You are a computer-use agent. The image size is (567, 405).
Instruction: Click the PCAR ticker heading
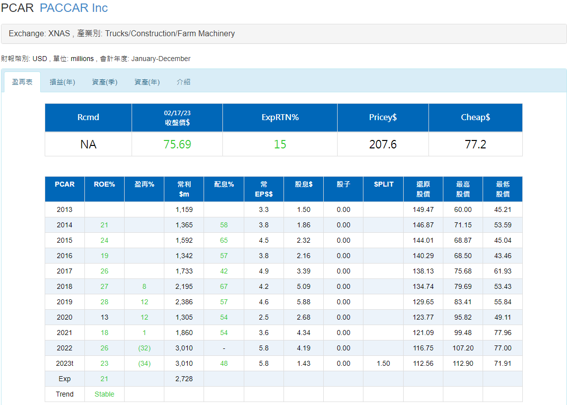(17, 8)
